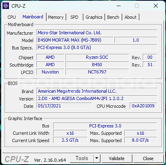Select the Mainboard tab
Viewport: 166px width, 165px height.
pos(33,17)
